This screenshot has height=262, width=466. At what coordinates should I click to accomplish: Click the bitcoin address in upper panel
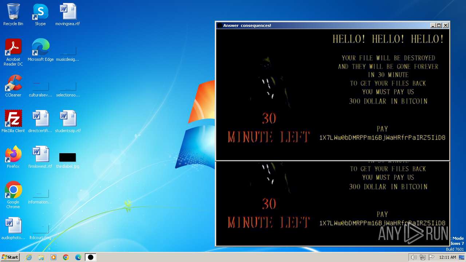[382, 138]
